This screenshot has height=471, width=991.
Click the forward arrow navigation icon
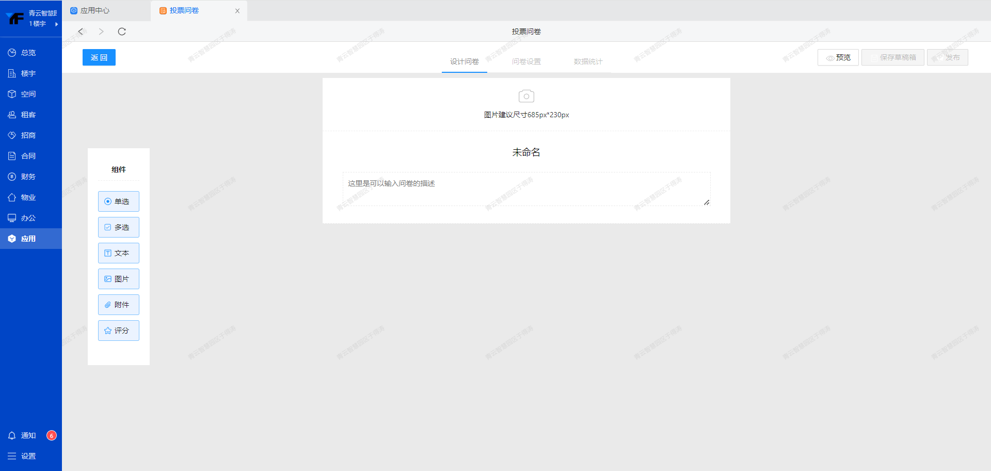click(x=101, y=32)
